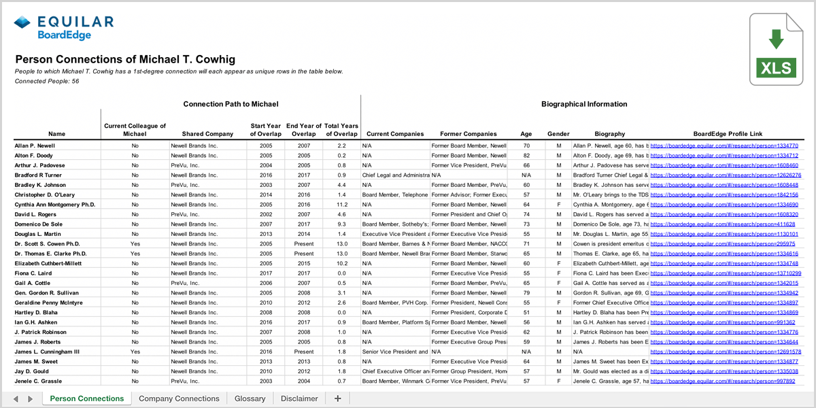
Task: Open James L. Cunningham III's profile link
Action: click(x=726, y=352)
